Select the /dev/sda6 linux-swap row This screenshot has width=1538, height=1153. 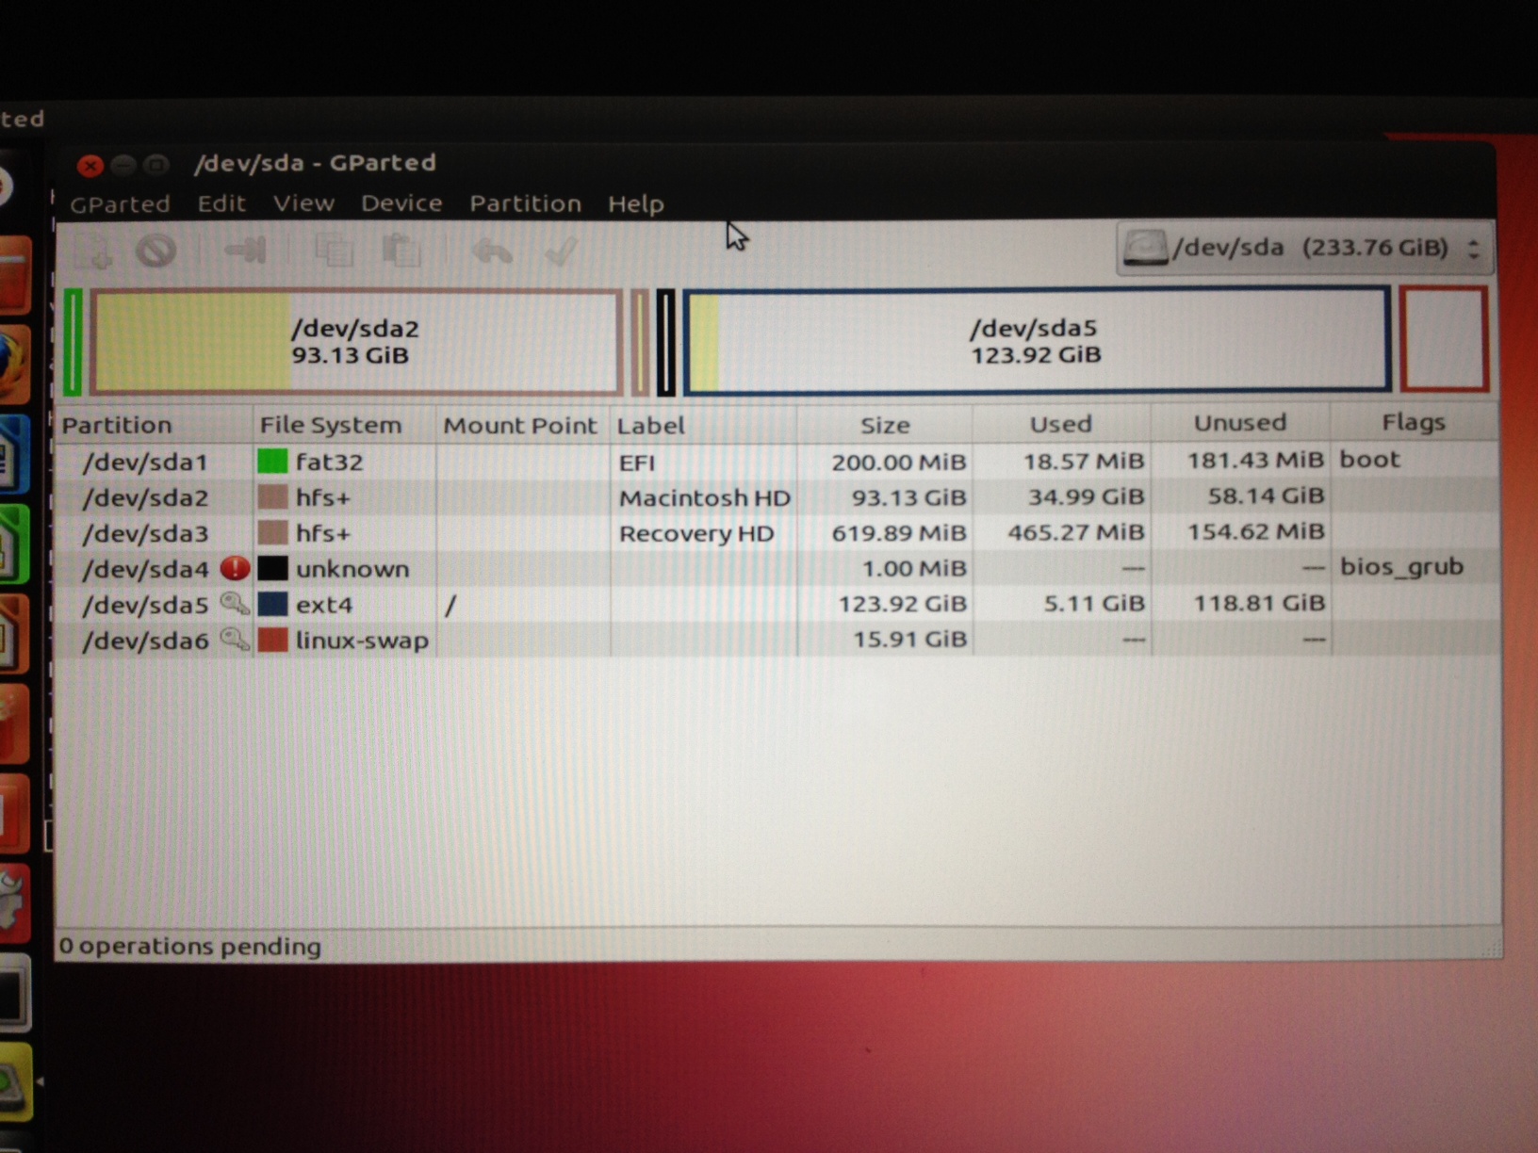click(x=362, y=641)
